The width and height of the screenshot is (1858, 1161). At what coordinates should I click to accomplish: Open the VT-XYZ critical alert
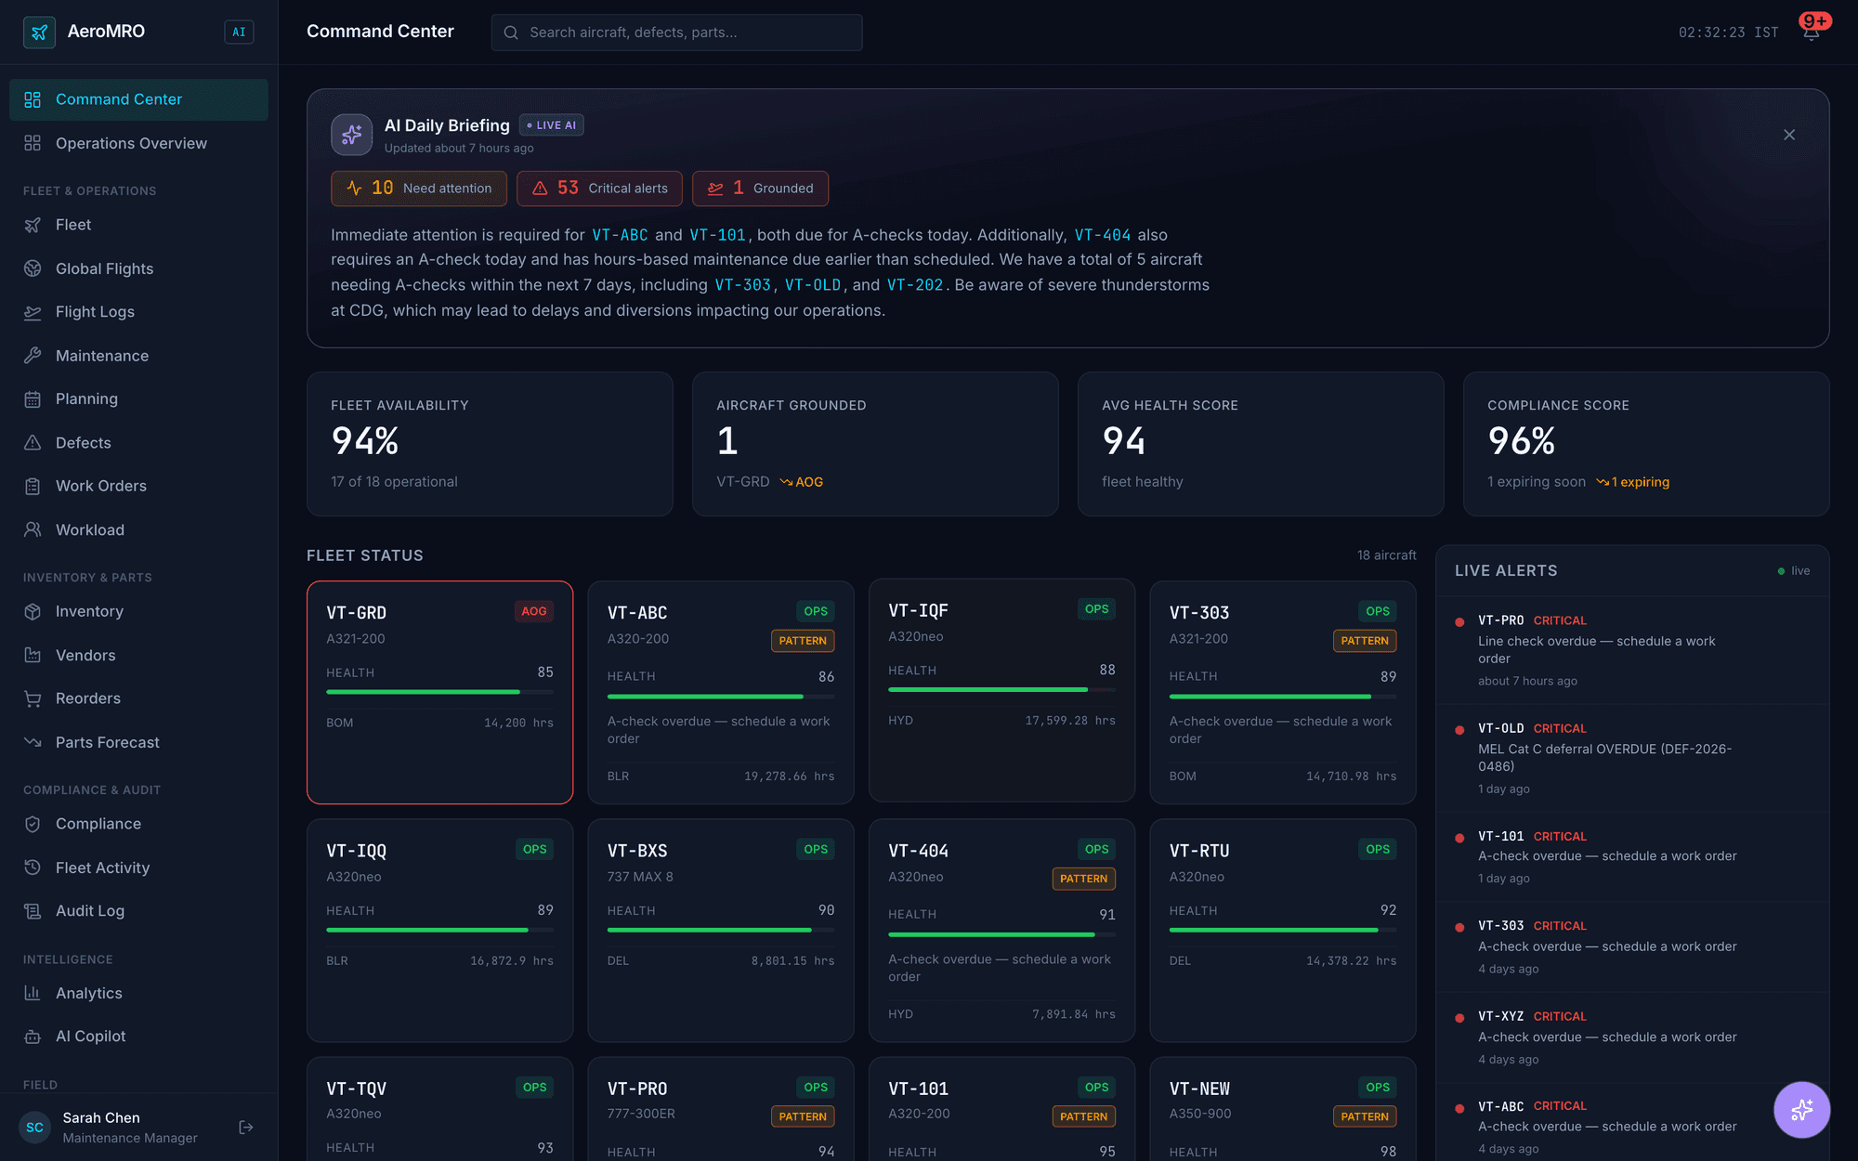pyautogui.click(x=1632, y=1037)
